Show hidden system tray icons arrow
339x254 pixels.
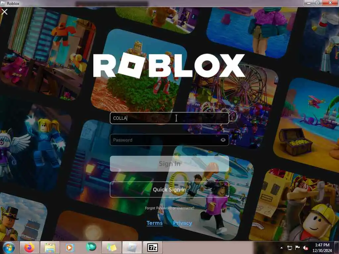281,248
